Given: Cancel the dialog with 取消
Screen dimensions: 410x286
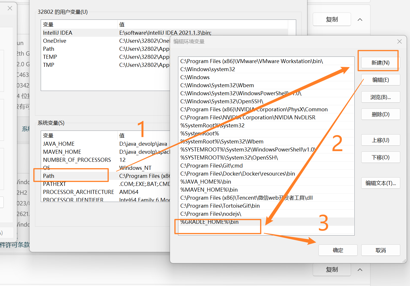Looking at the screenshot, I should [380, 250].
